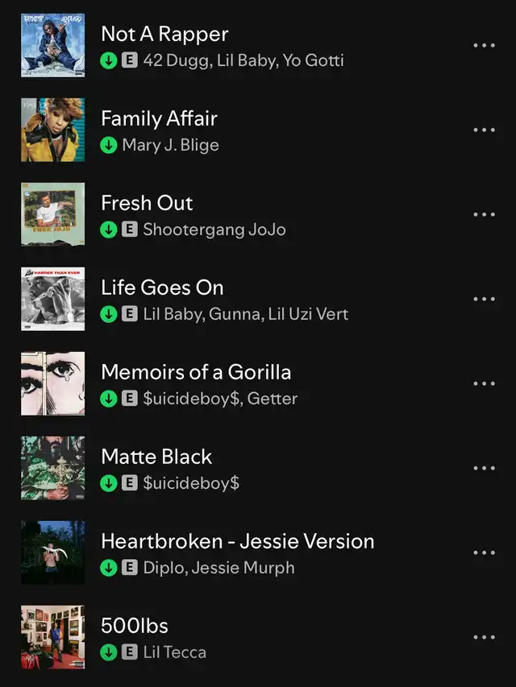
Task: Select the Diplo, Jessie Murph artist line
Action: click(218, 568)
